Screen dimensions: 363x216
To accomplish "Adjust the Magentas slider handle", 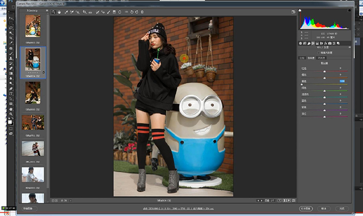I will (x=324, y=117).
